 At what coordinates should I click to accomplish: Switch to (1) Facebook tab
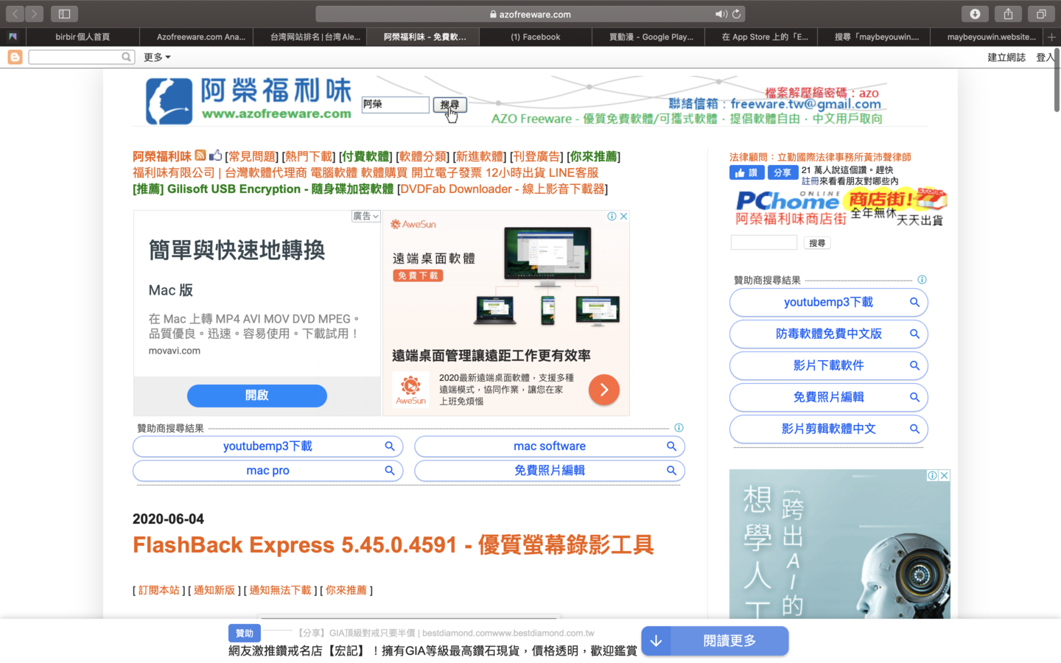coord(536,37)
